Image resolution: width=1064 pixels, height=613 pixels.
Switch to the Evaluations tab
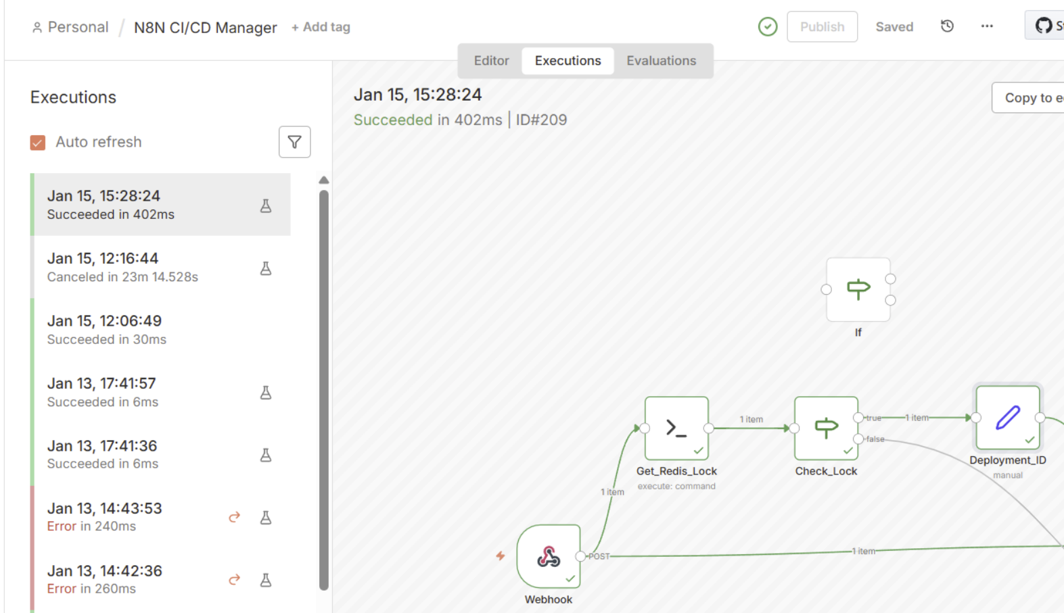click(x=661, y=61)
